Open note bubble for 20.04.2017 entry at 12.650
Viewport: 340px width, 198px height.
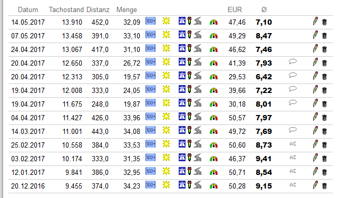[x=293, y=62]
